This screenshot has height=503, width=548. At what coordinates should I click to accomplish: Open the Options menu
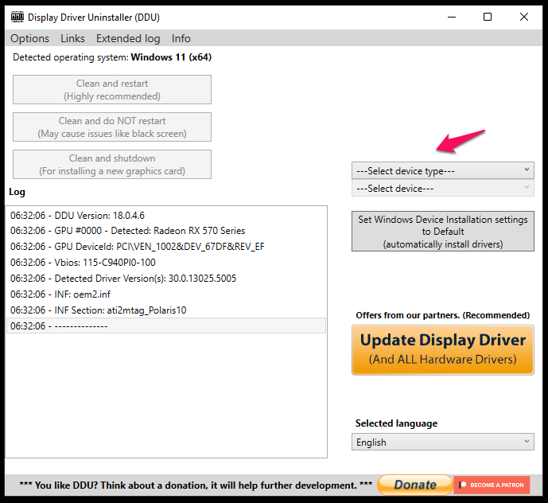(29, 38)
